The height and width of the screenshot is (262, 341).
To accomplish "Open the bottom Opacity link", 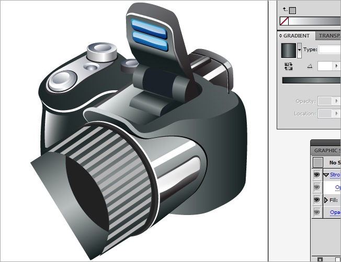I will click(x=335, y=212).
